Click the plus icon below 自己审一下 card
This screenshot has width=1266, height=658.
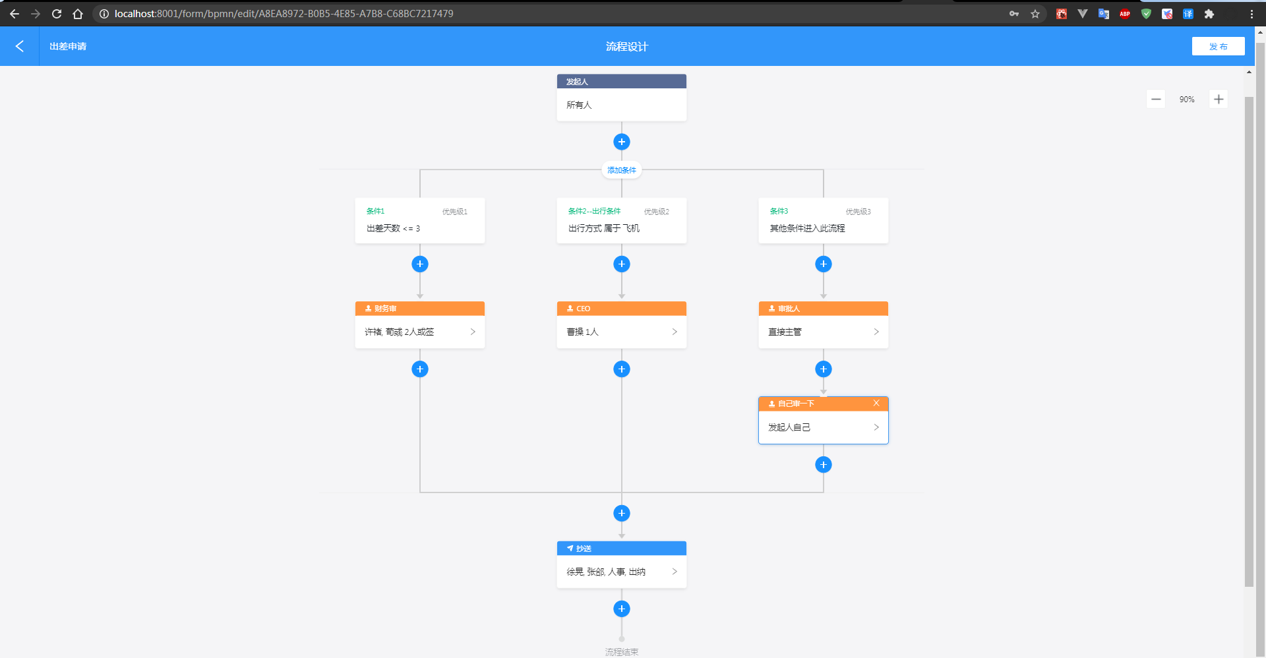click(x=823, y=464)
